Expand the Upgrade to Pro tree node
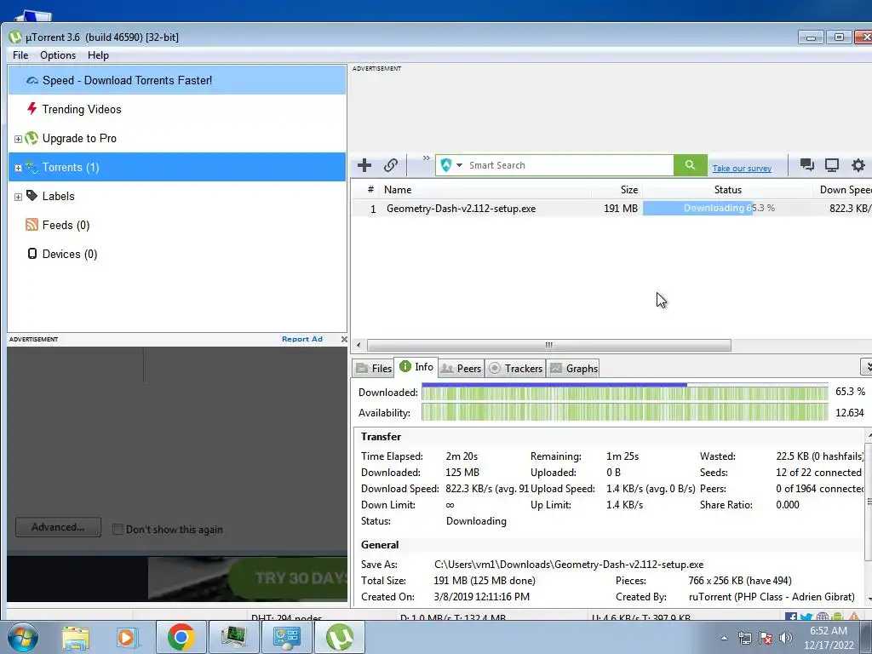 coord(18,139)
